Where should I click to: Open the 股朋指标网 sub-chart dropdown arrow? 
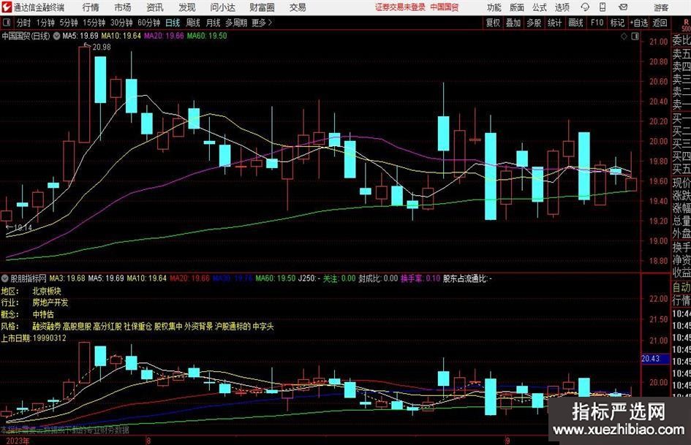click(x=5, y=278)
